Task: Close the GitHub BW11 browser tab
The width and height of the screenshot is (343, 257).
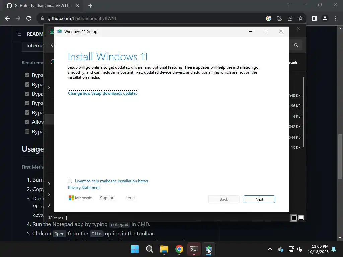Action: [x=78, y=6]
